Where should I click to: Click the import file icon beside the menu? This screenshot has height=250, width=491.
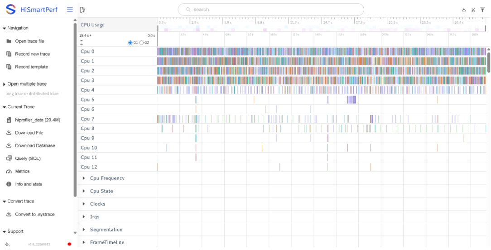[82, 10]
